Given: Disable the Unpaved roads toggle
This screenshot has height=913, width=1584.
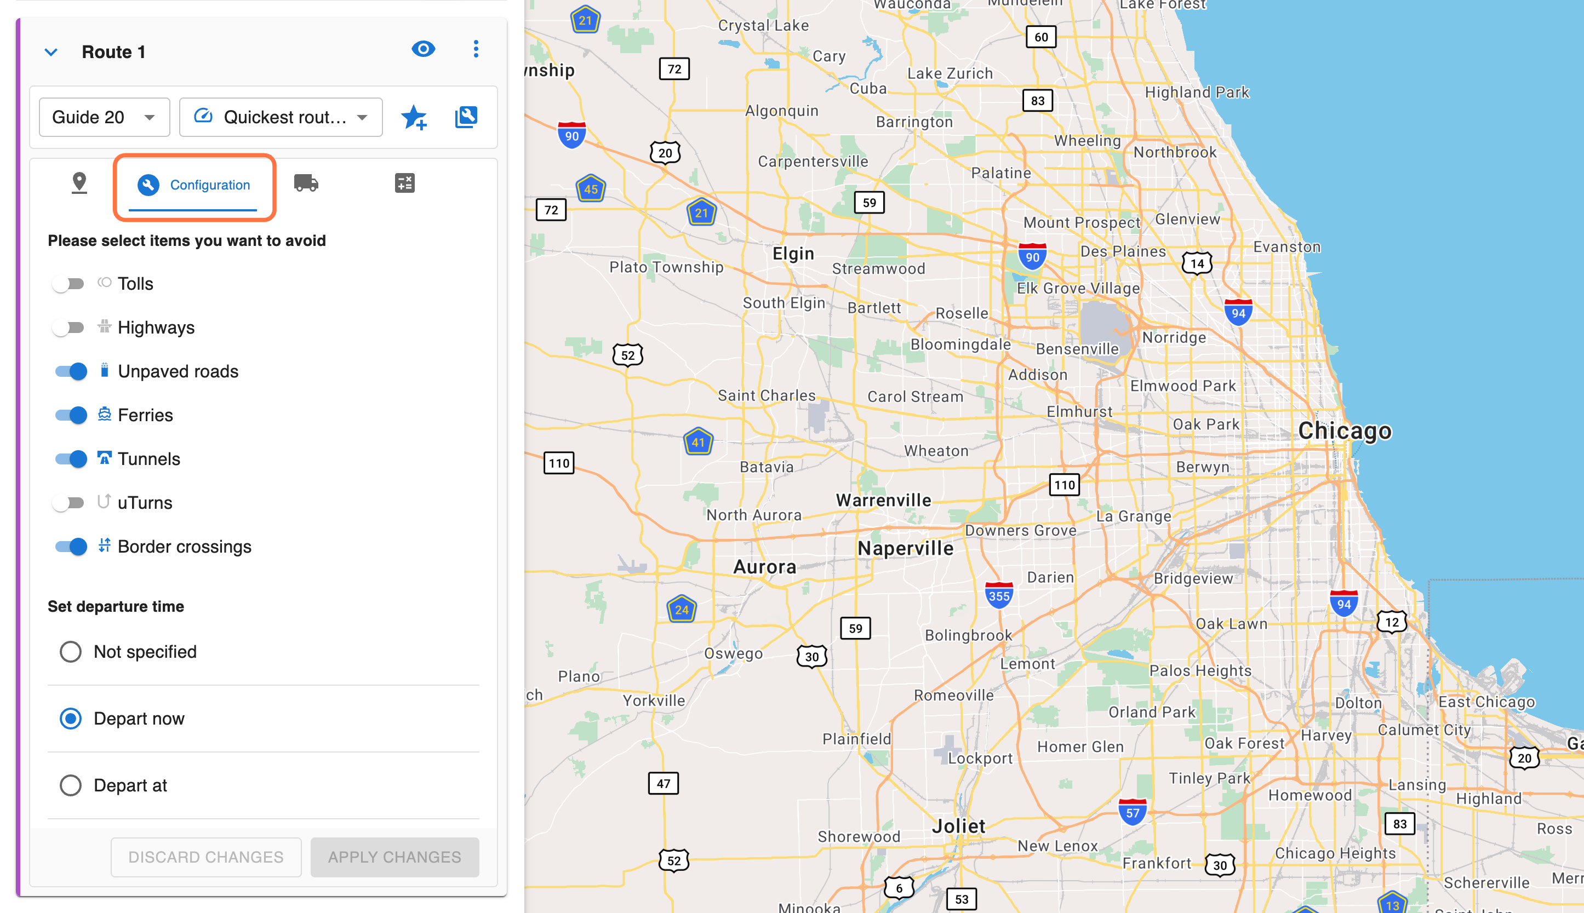Looking at the screenshot, I should [71, 372].
